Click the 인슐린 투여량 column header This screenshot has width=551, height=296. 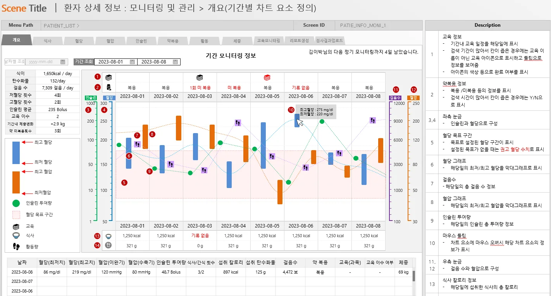click(x=171, y=262)
